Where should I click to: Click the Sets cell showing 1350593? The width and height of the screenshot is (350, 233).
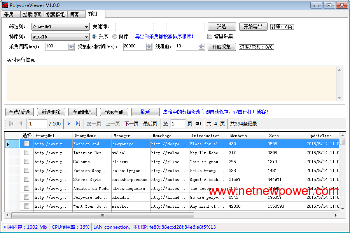(x=286, y=206)
